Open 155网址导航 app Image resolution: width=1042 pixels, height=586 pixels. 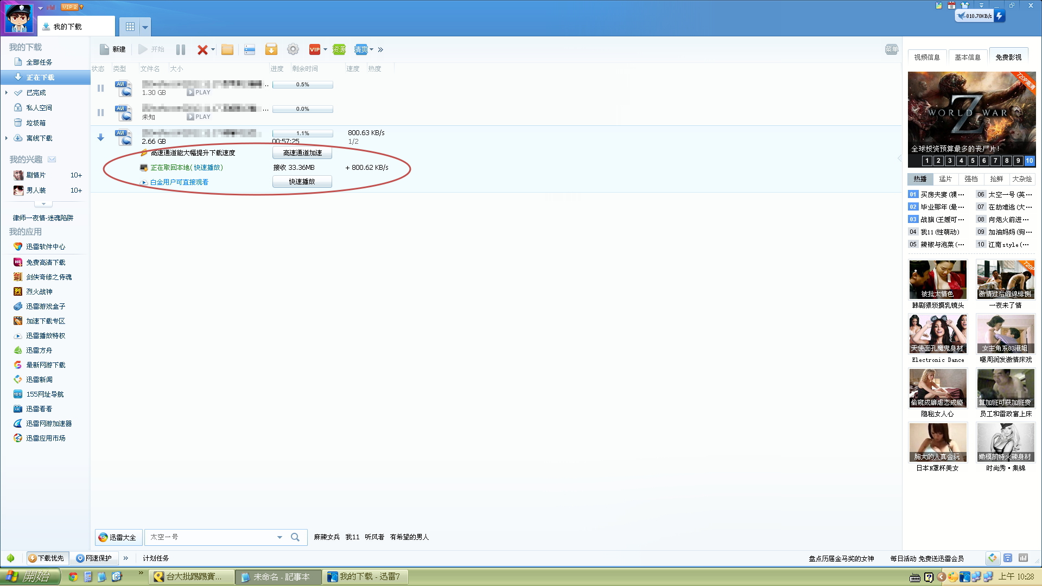pos(45,394)
